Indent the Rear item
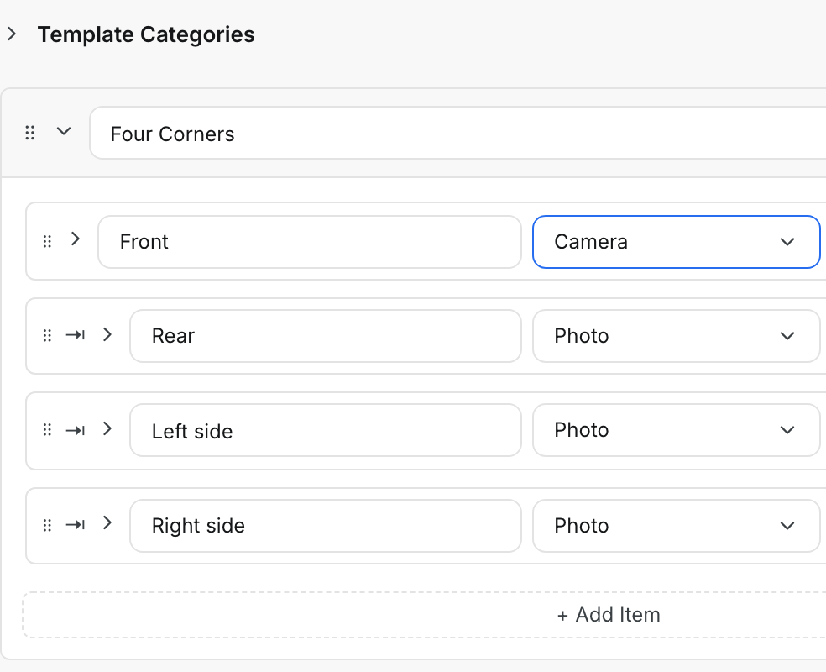Viewport: 826px width, 672px height. coord(76,335)
